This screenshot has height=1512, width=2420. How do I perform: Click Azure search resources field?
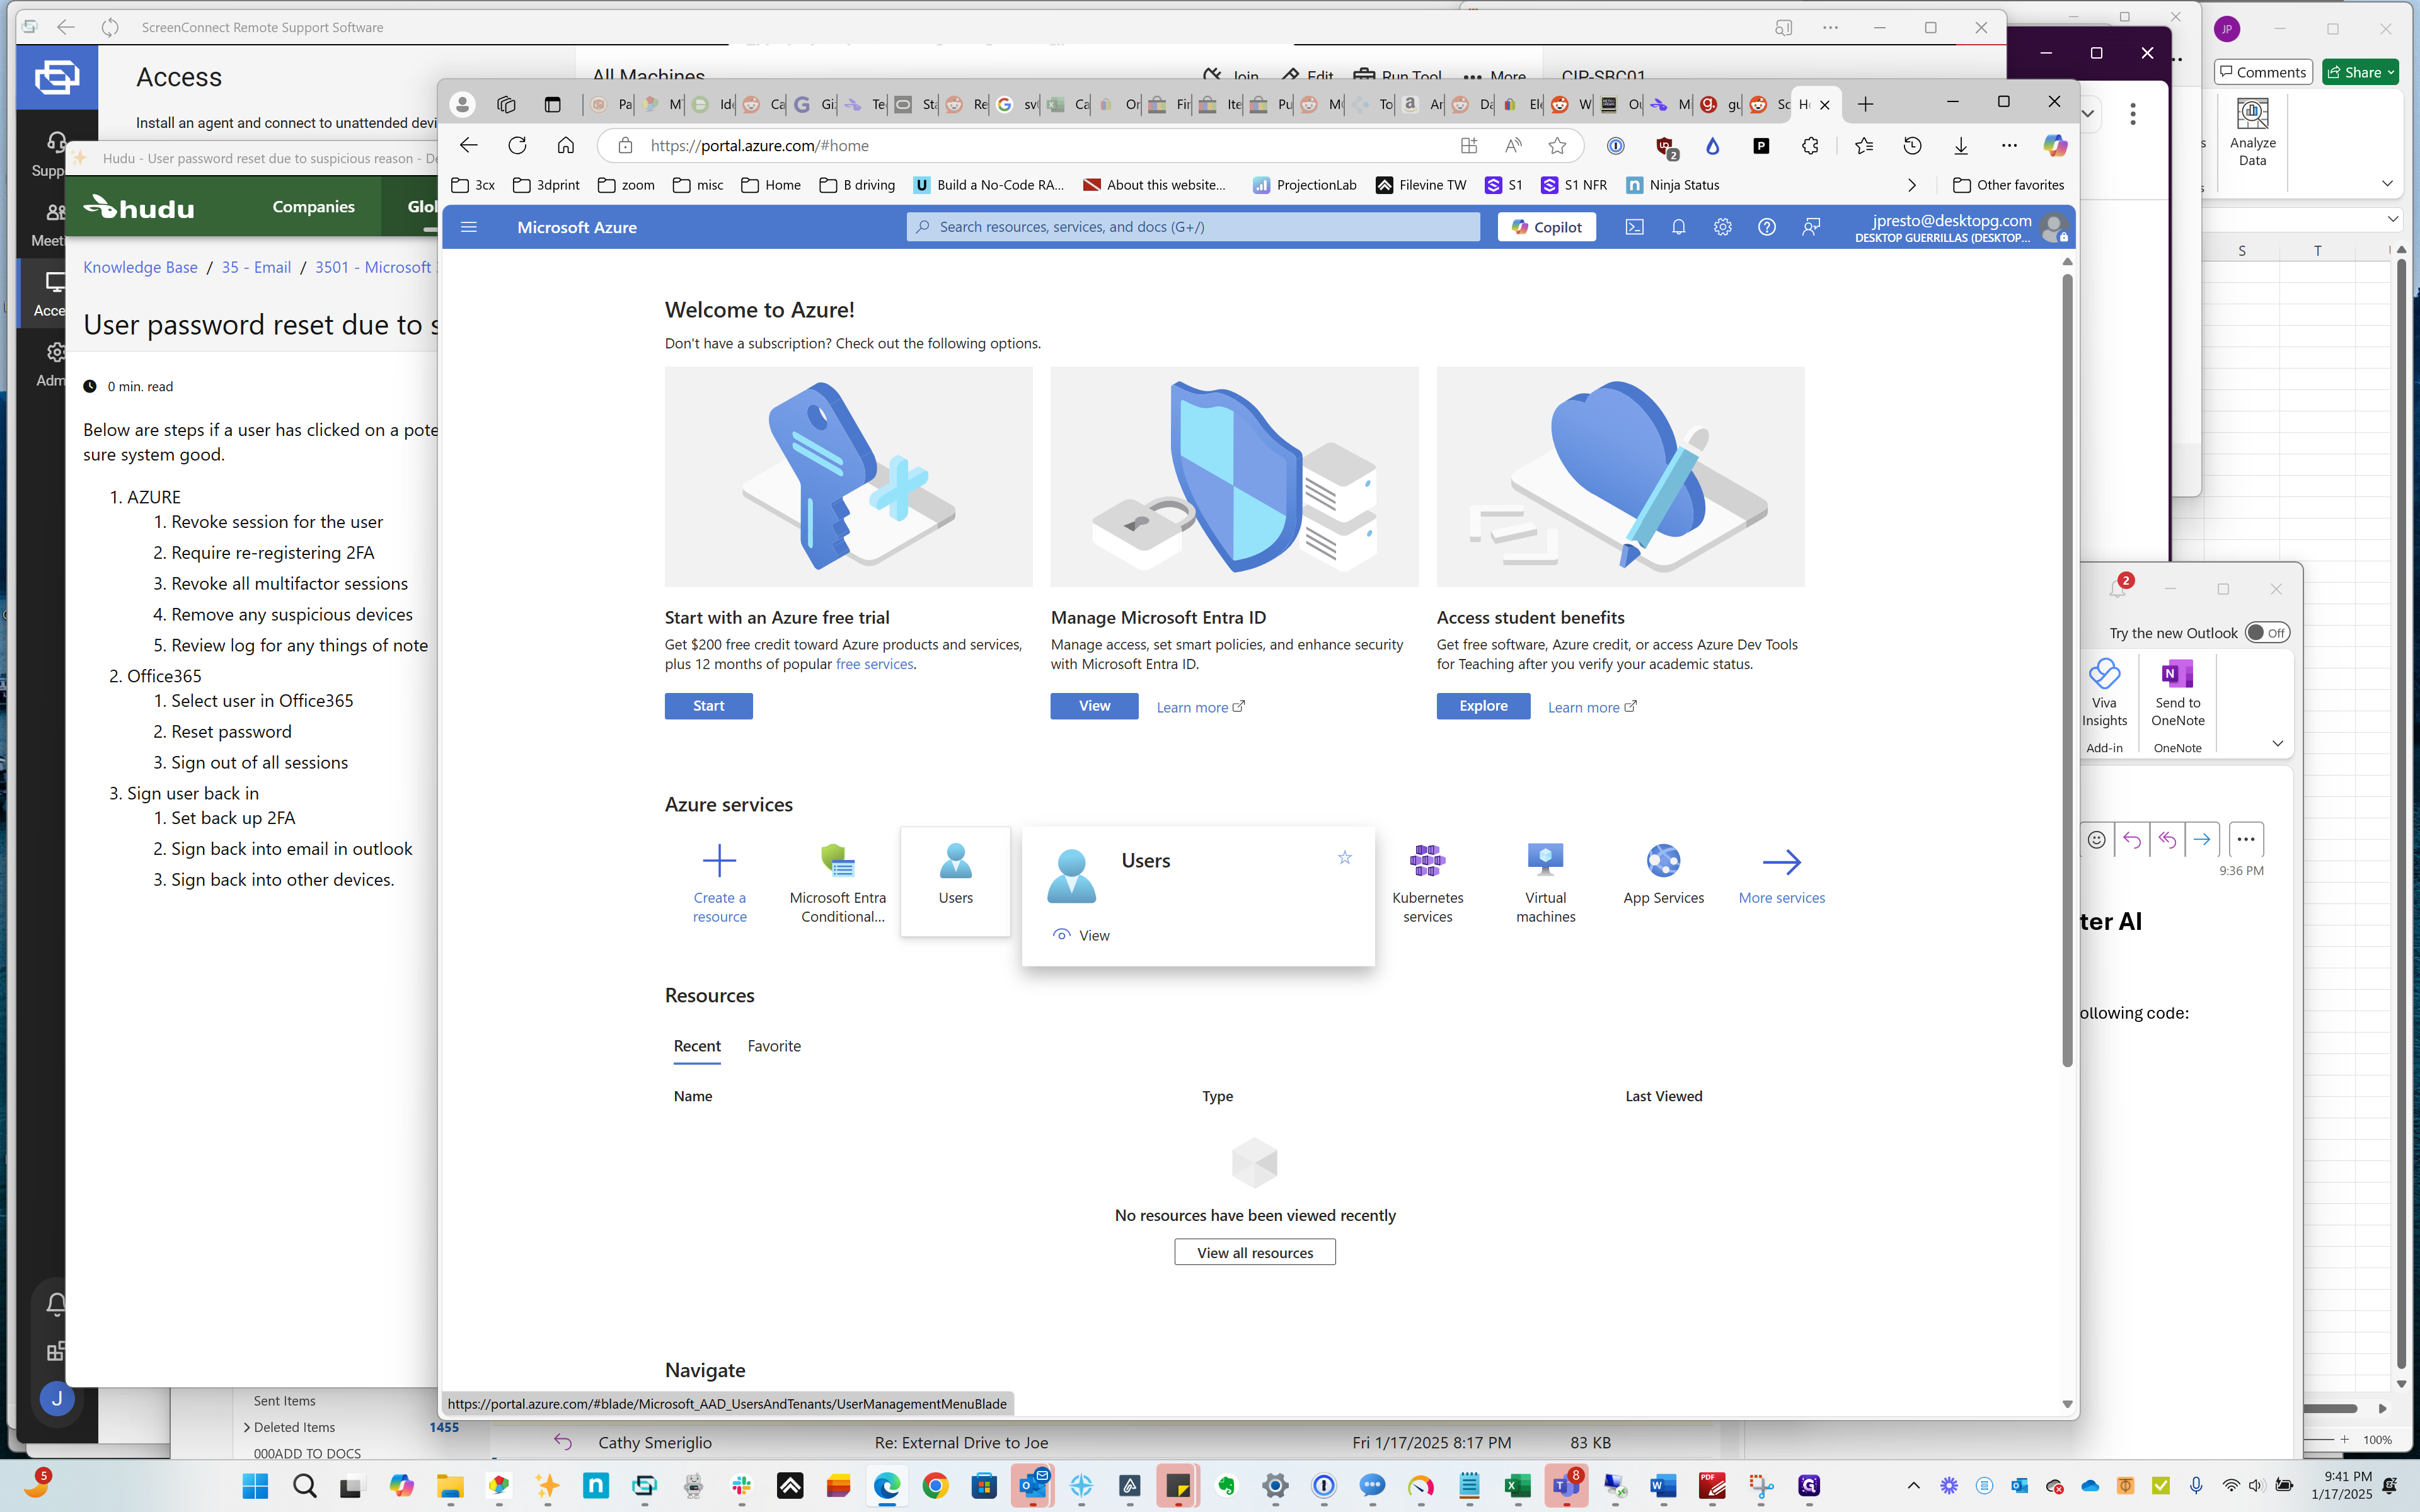[1193, 227]
